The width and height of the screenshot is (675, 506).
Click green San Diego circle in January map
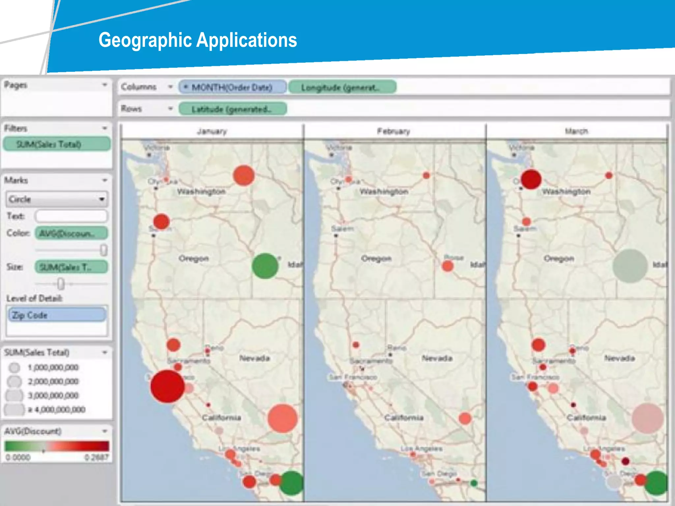coord(292,483)
